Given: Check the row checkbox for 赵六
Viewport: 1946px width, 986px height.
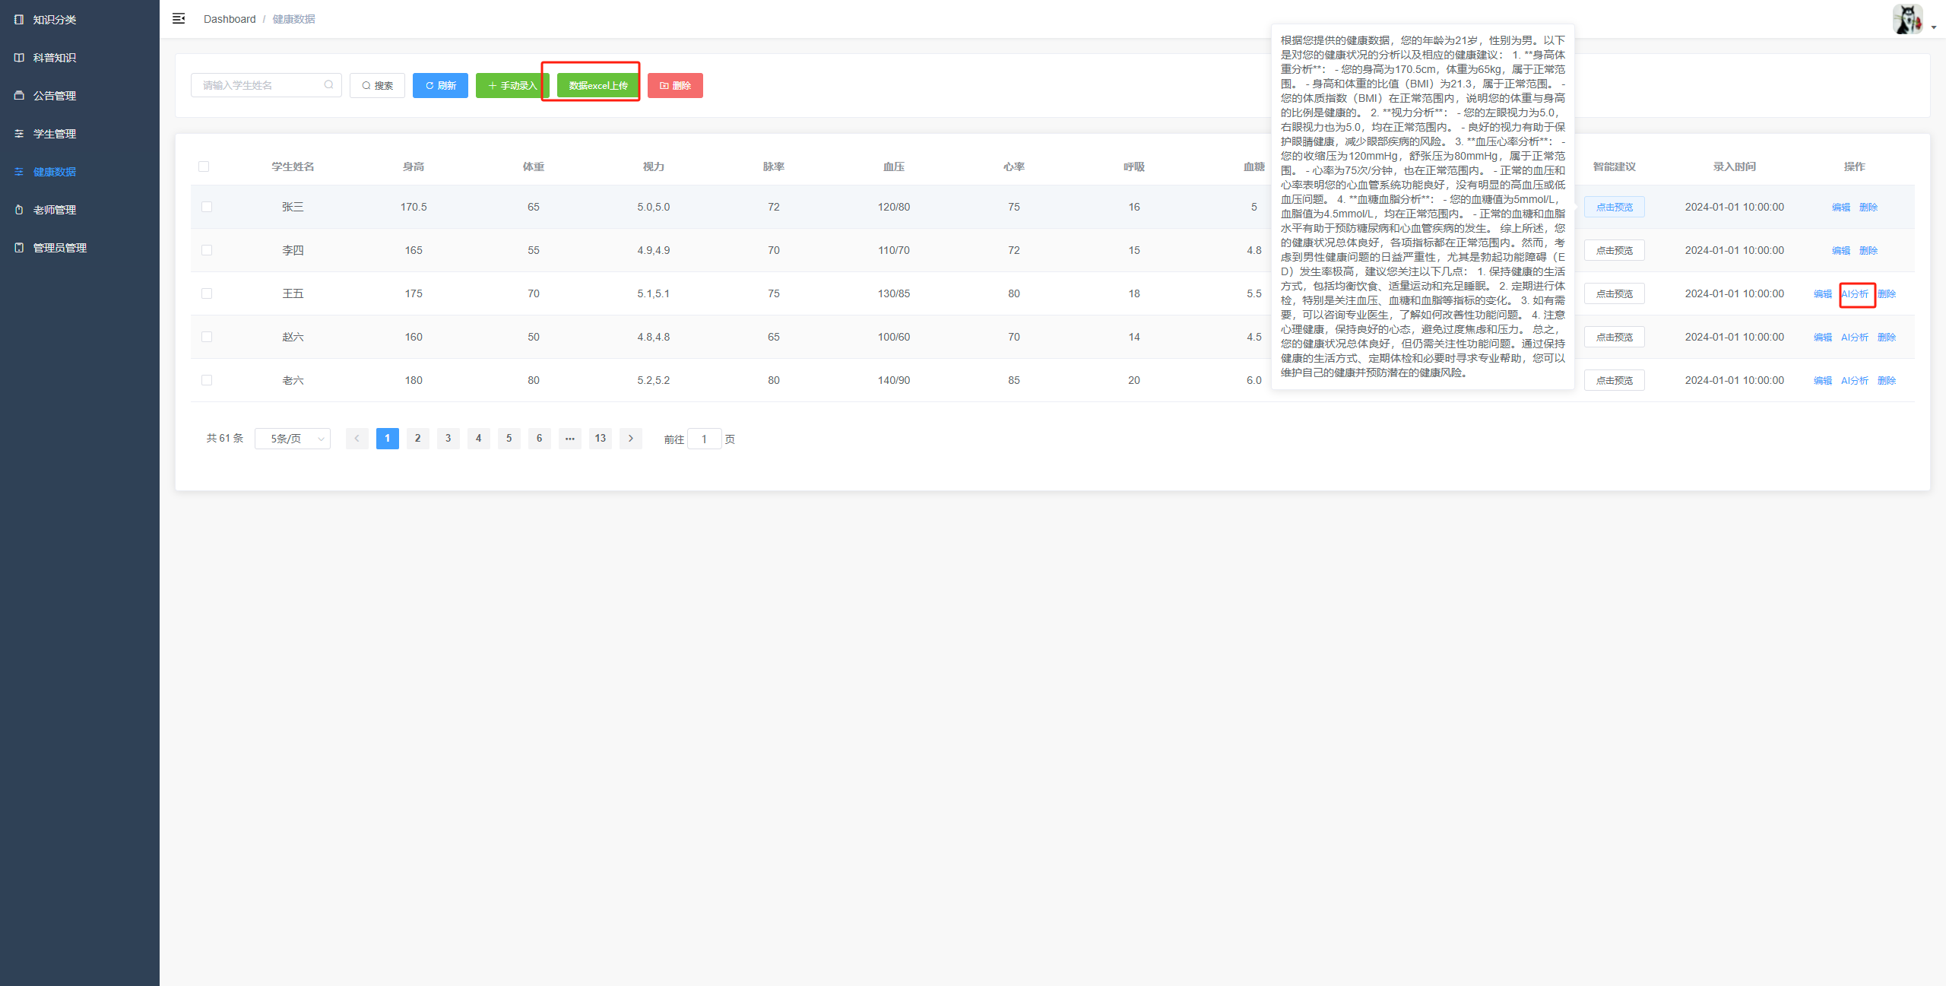Looking at the screenshot, I should pos(207,337).
